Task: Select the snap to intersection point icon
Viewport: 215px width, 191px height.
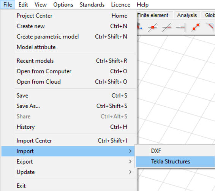Action: [x=152, y=27]
